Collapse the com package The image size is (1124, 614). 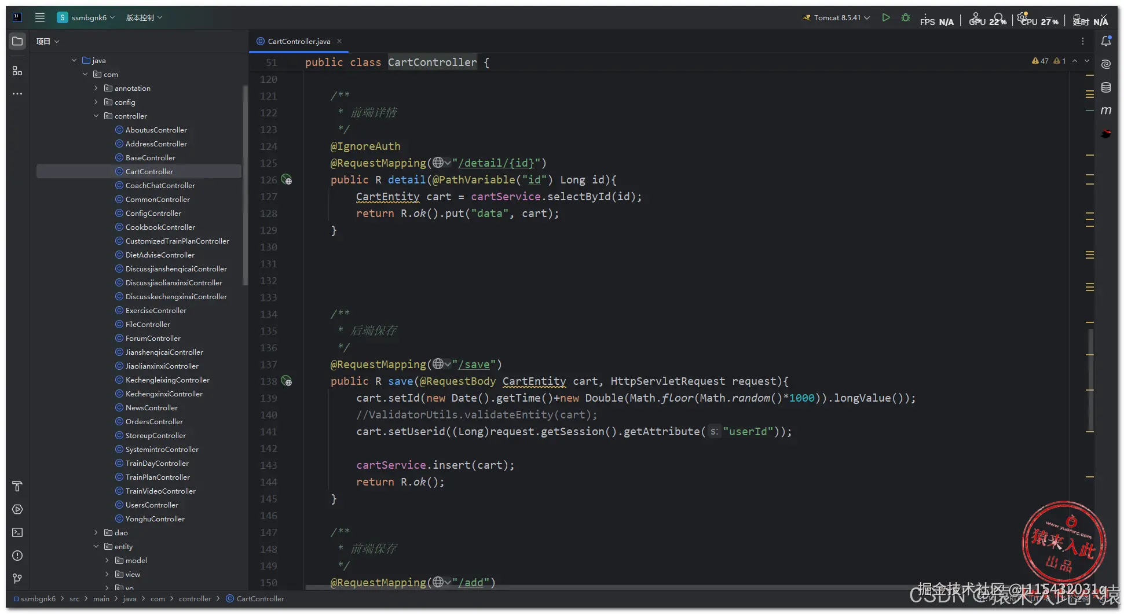click(x=85, y=74)
